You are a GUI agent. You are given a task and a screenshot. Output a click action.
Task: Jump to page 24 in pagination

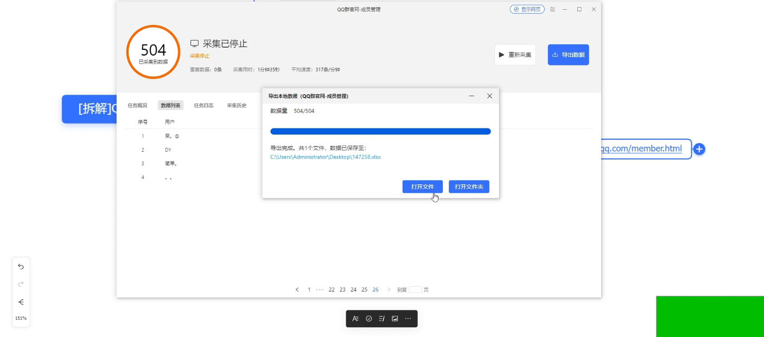tap(353, 290)
